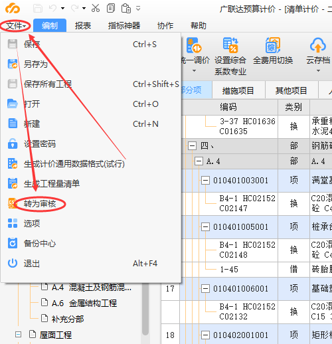Choose 退出 in the file menu
This screenshot has height=344, width=332.
click(91, 264)
